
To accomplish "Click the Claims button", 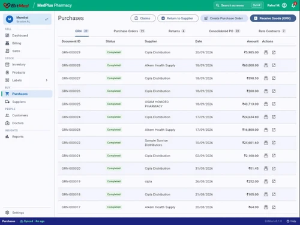I will click(x=143, y=18).
